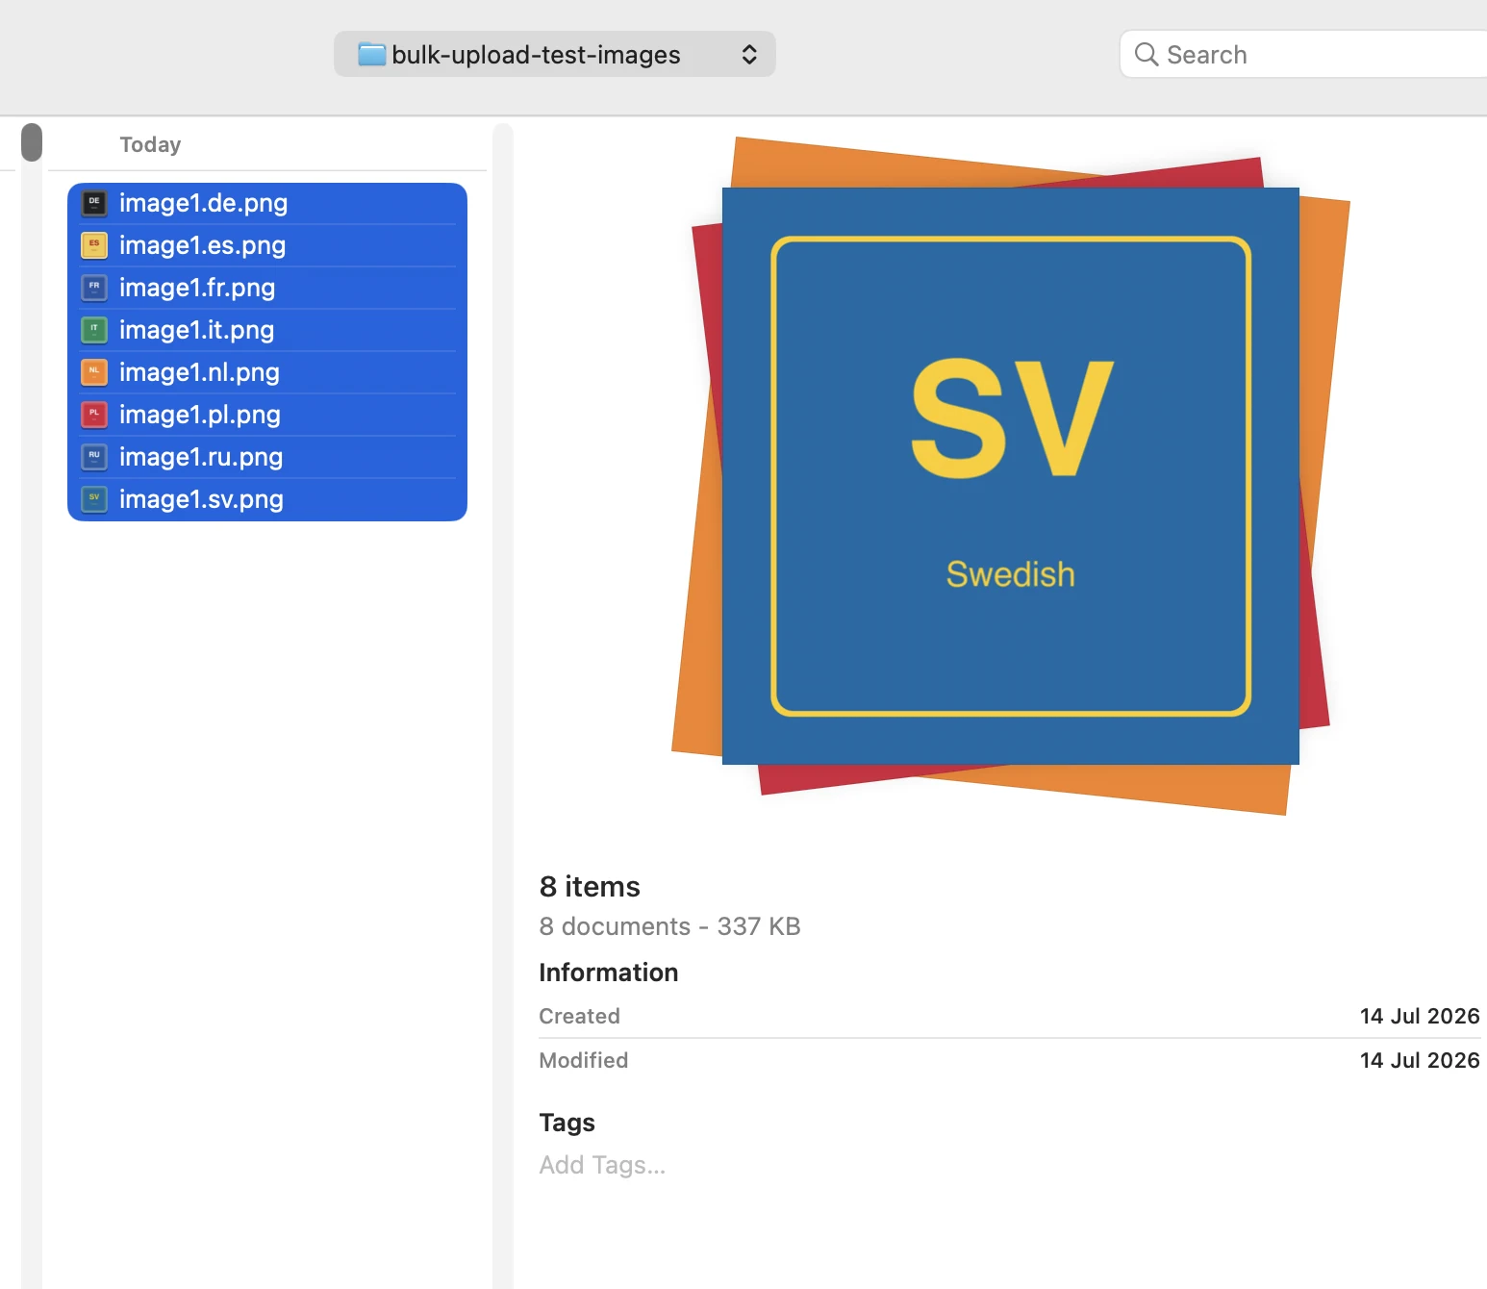Click the image1.de.png file icon
The height and width of the screenshot is (1289, 1487).
[94, 203]
